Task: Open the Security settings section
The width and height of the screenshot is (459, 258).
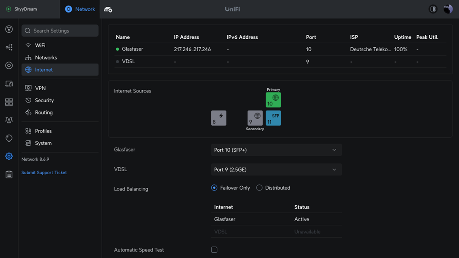Action: [x=44, y=101]
